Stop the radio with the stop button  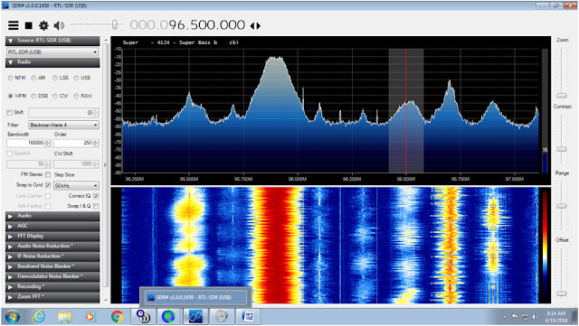click(28, 25)
